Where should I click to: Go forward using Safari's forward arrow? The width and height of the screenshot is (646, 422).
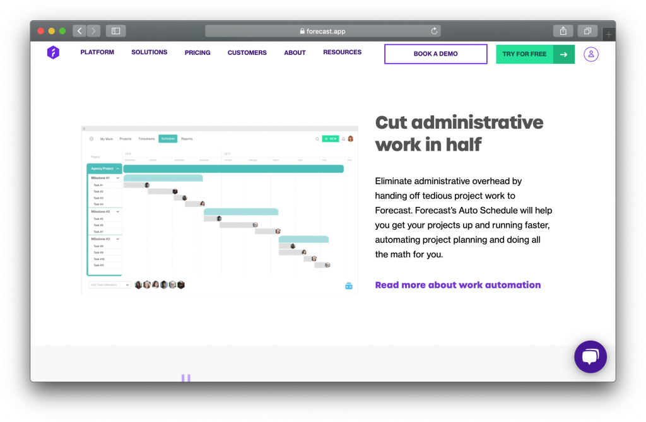(x=93, y=31)
